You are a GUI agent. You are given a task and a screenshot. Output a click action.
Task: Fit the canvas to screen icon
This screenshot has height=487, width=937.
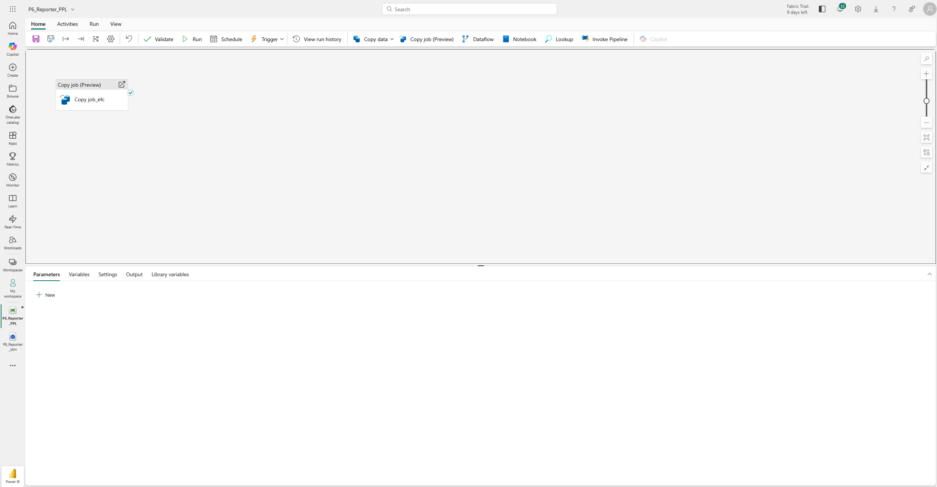point(927,137)
